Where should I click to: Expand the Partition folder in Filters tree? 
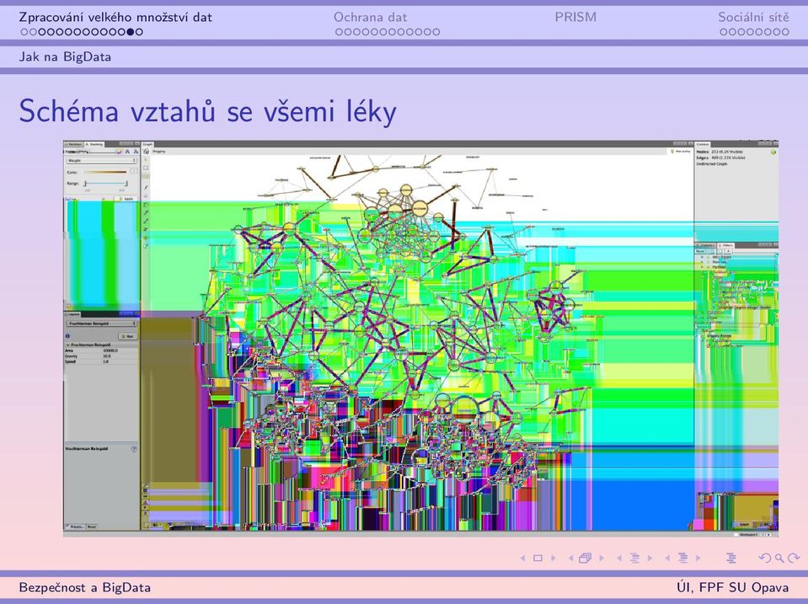[702, 267]
